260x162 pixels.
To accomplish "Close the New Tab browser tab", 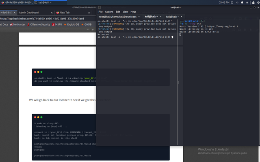I will tap(89, 13).
